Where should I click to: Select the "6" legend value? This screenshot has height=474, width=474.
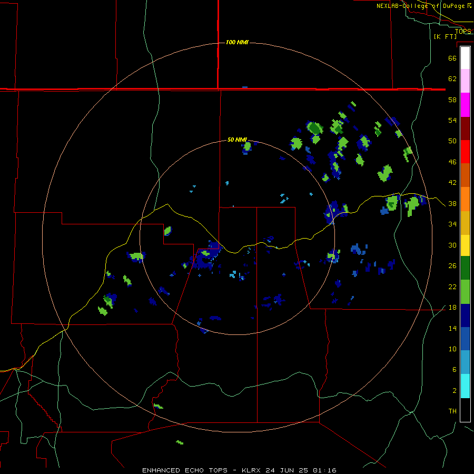[455, 369]
